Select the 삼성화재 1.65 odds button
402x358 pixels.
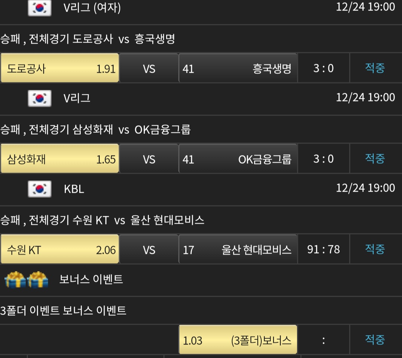[60, 159]
